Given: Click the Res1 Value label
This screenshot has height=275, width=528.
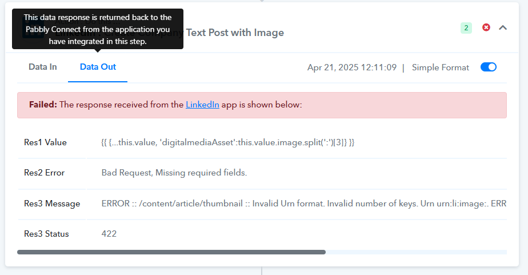Looking at the screenshot, I should point(46,142).
